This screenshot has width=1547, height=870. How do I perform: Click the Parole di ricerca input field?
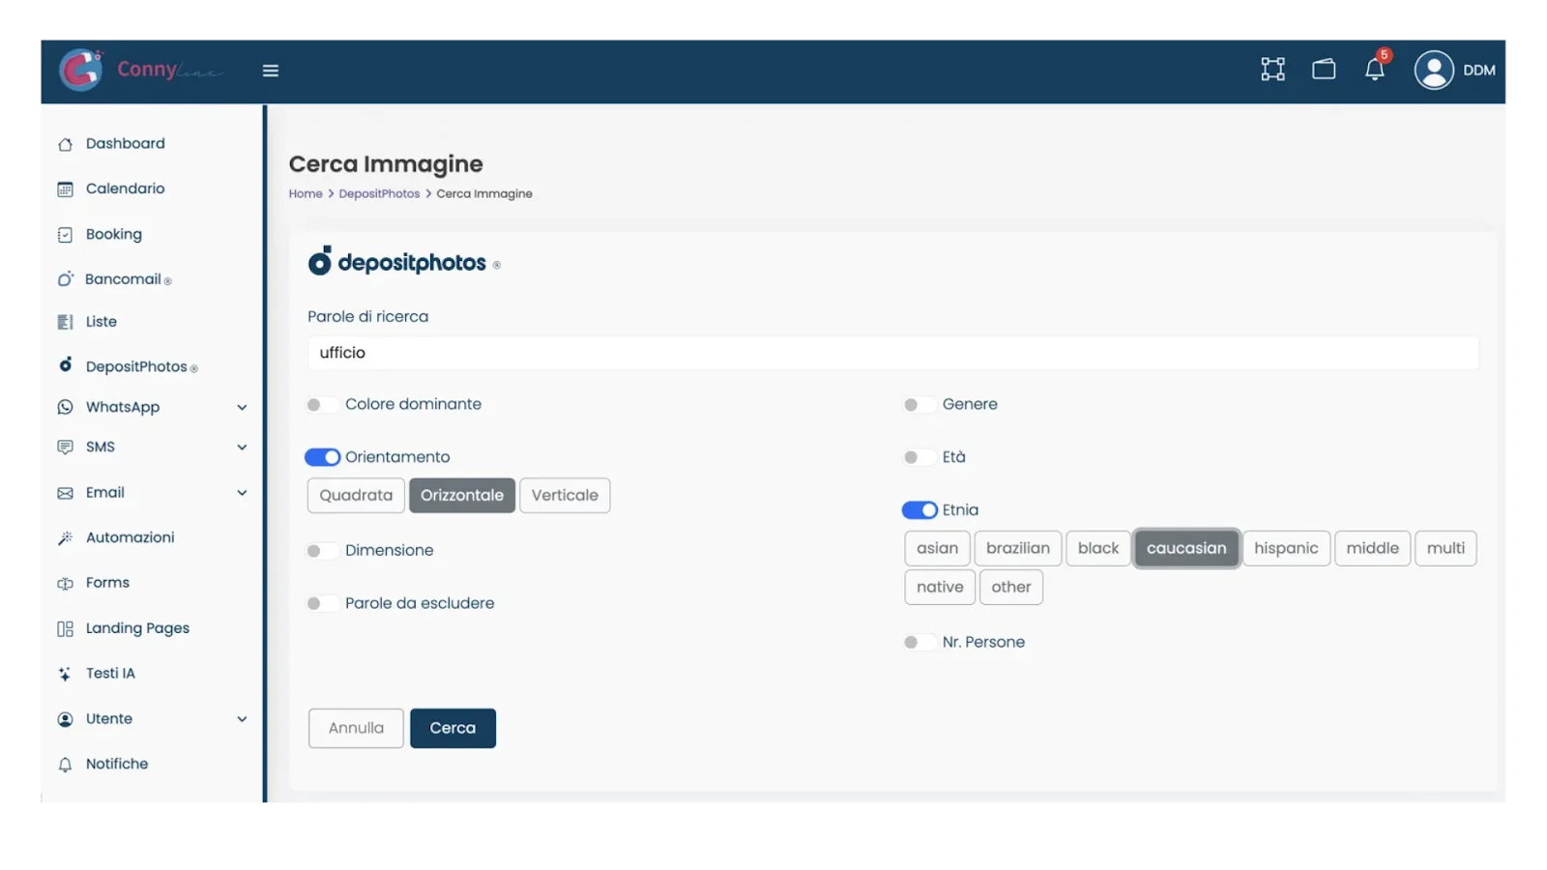click(x=892, y=353)
